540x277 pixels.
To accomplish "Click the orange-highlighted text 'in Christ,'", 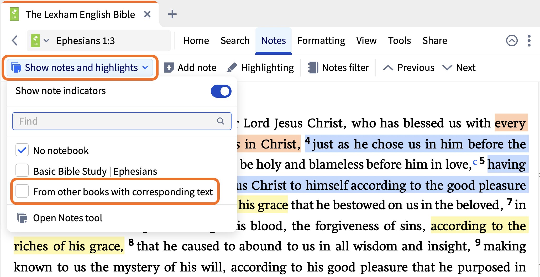I will [272, 144].
